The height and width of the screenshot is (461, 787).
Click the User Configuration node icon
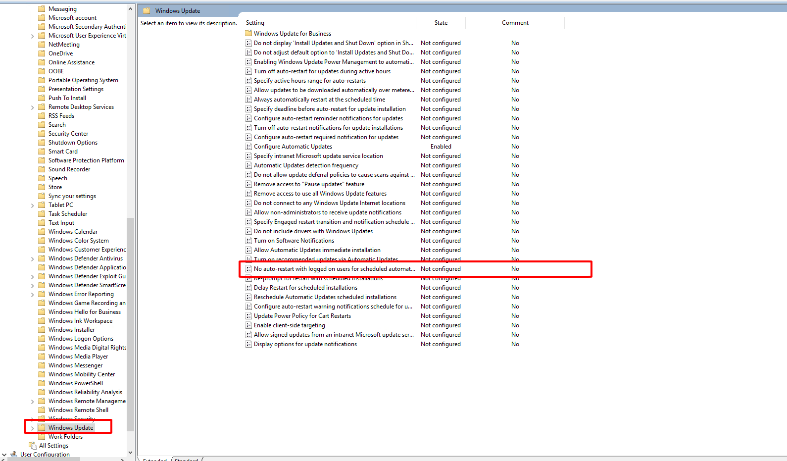[x=14, y=454]
